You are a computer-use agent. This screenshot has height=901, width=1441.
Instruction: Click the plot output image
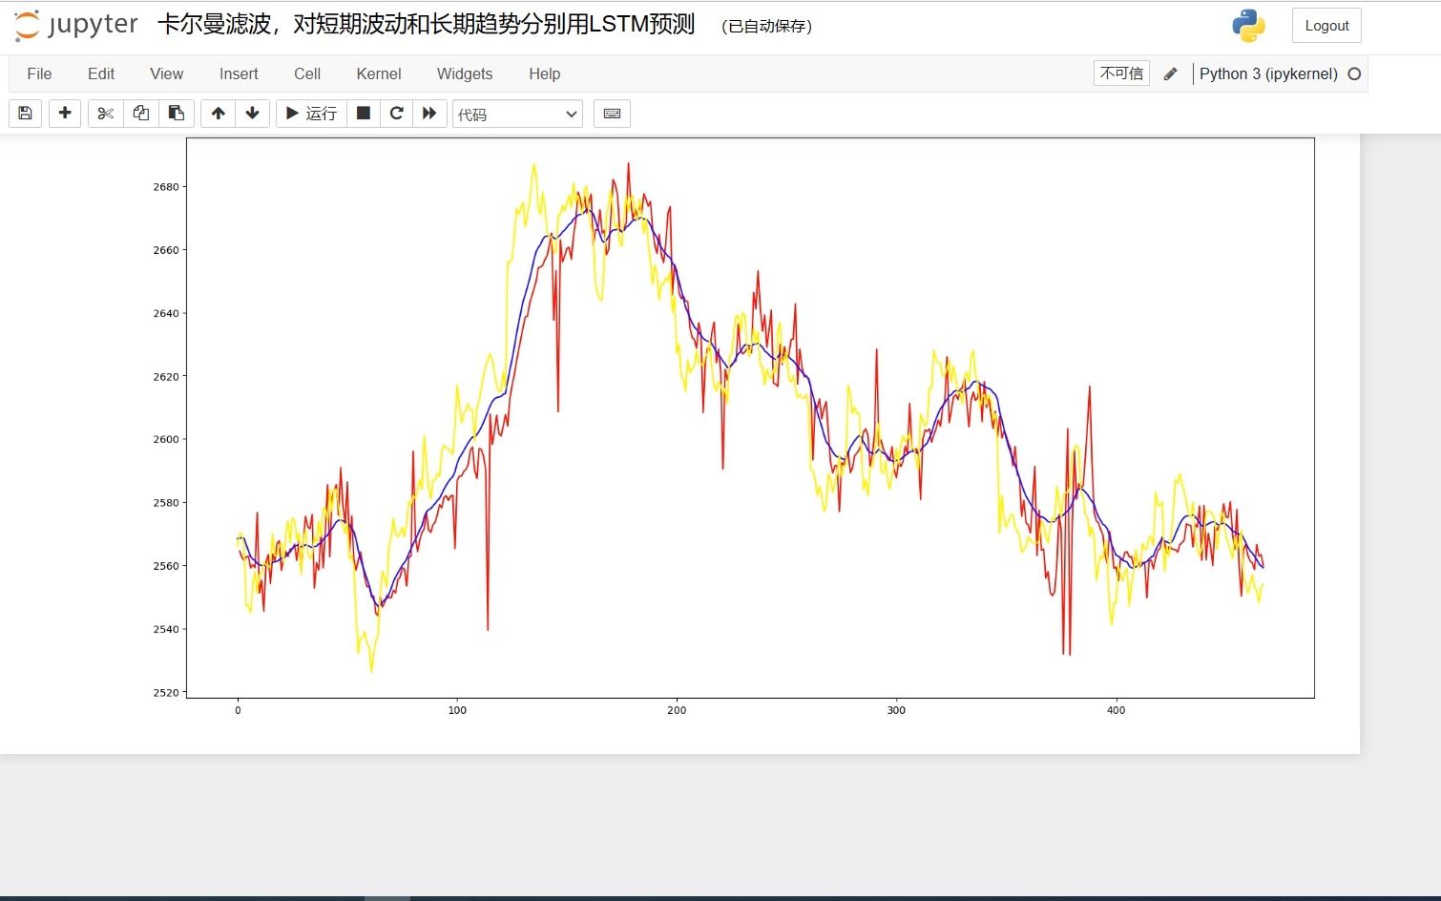tap(732, 426)
